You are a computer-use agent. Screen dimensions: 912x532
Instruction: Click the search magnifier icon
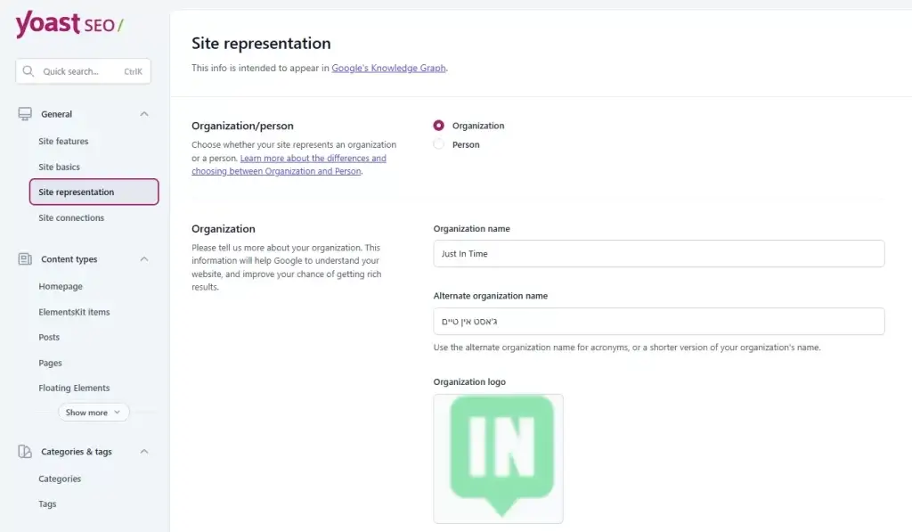pos(28,71)
